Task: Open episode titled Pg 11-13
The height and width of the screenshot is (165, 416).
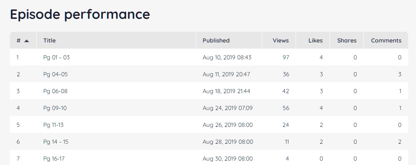Action: (x=53, y=125)
